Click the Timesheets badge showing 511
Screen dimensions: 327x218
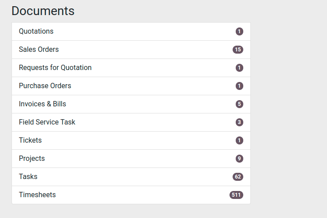[x=237, y=195]
